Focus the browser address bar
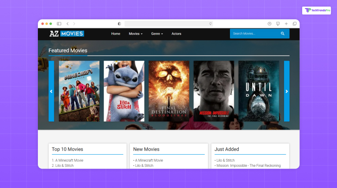Screen dimensions: 337x188 tap(169, 24)
